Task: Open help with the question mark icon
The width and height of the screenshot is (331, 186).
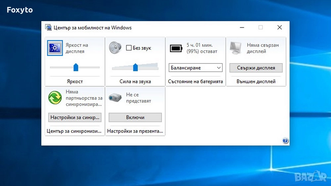Action: tap(285, 141)
